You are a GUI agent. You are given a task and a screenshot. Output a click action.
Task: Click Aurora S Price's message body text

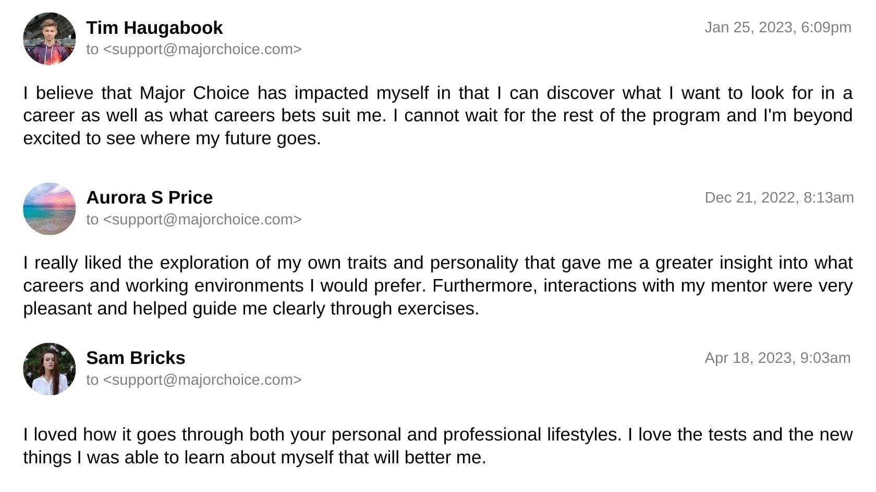[438, 285]
